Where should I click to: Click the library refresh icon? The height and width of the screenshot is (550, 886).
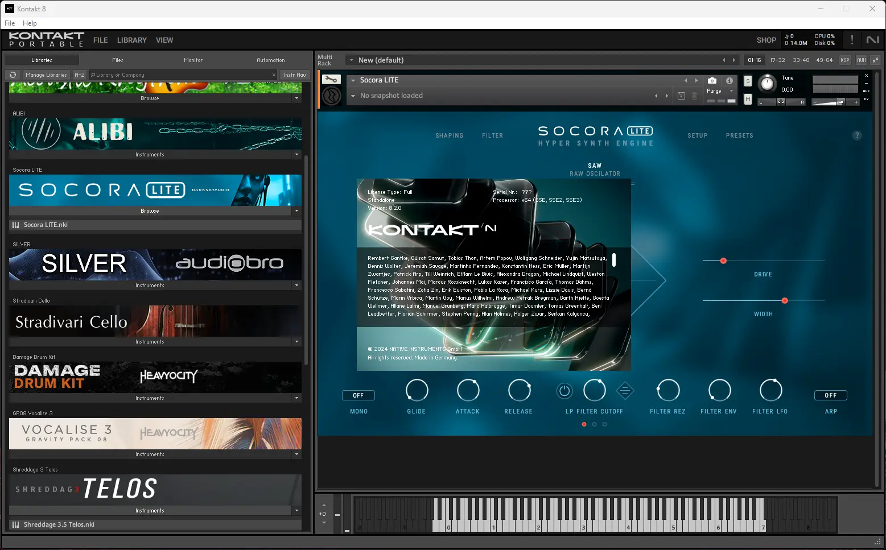click(x=13, y=75)
